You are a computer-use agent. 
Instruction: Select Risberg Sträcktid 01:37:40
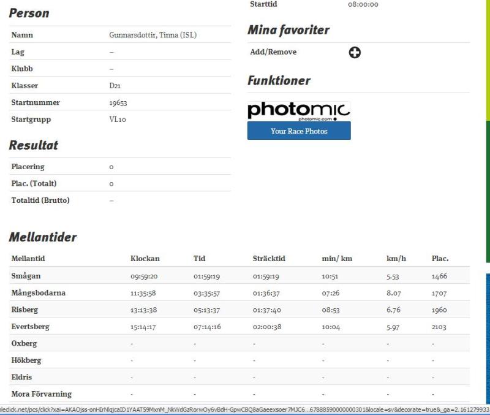click(x=267, y=310)
